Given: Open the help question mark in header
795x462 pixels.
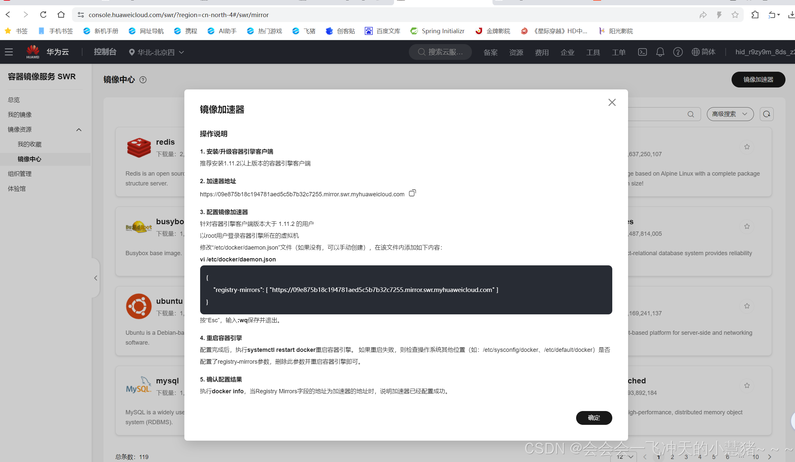Looking at the screenshot, I should pos(678,52).
